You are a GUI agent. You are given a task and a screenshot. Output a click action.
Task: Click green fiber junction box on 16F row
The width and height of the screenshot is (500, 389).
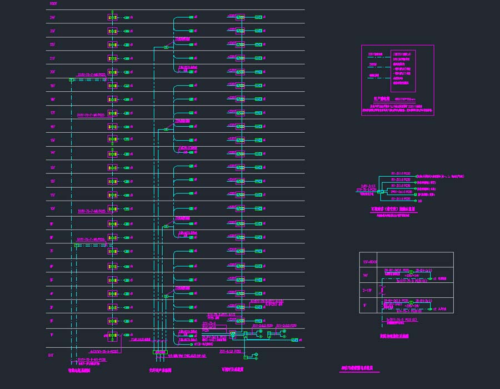(166, 129)
